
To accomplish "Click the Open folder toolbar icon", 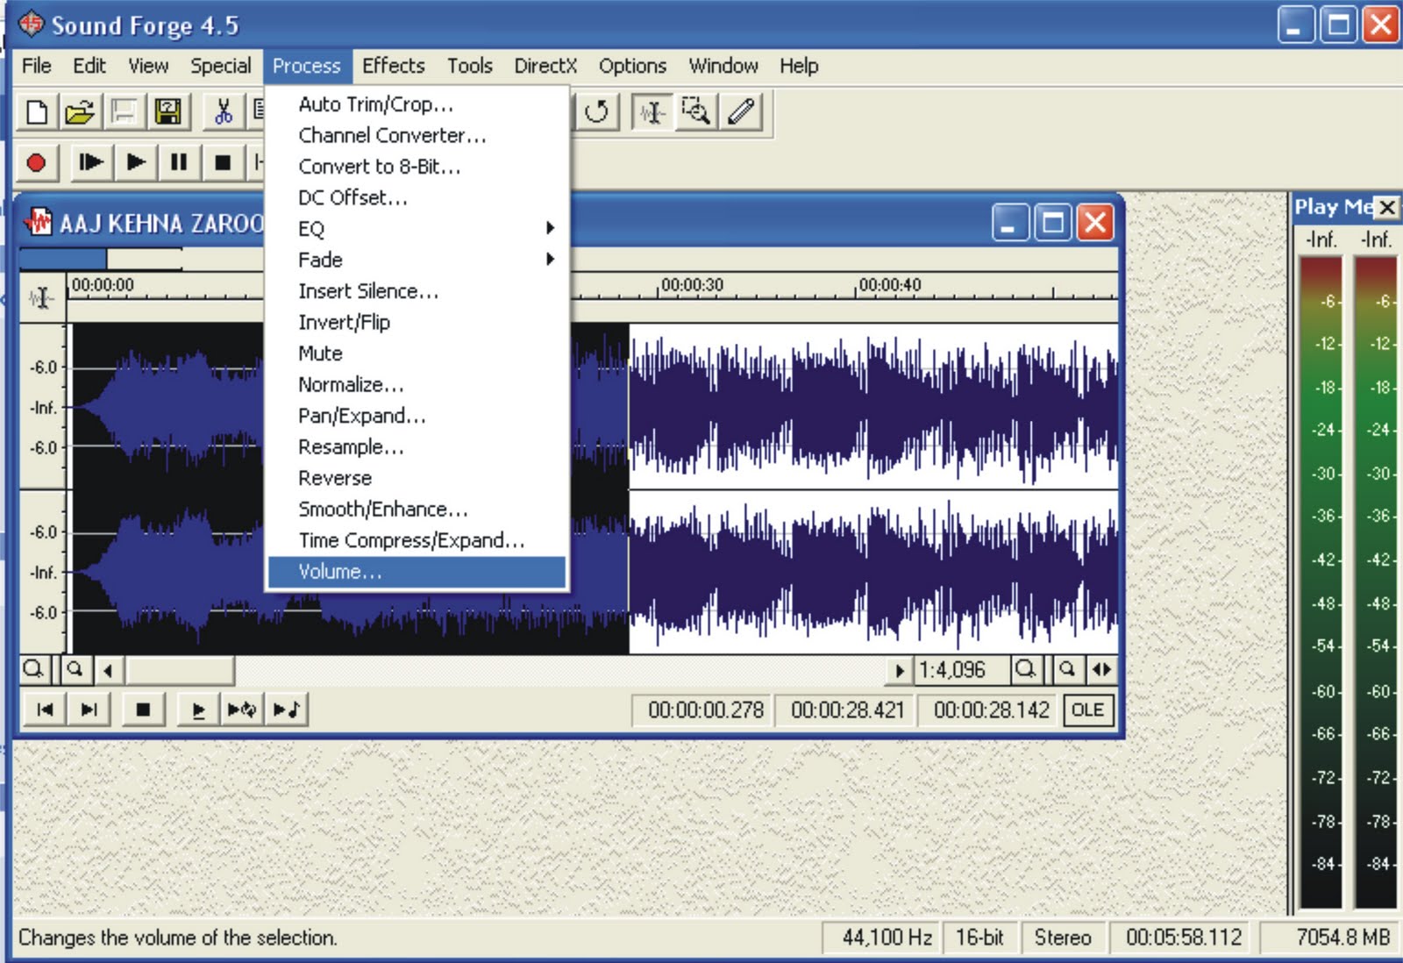I will point(80,111).
